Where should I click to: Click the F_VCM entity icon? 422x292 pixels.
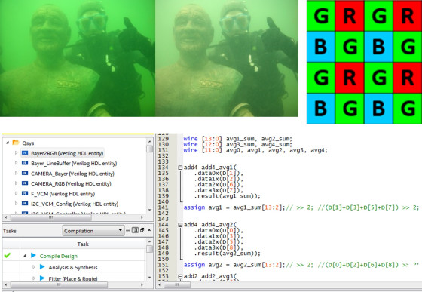(x=25, y=193)
